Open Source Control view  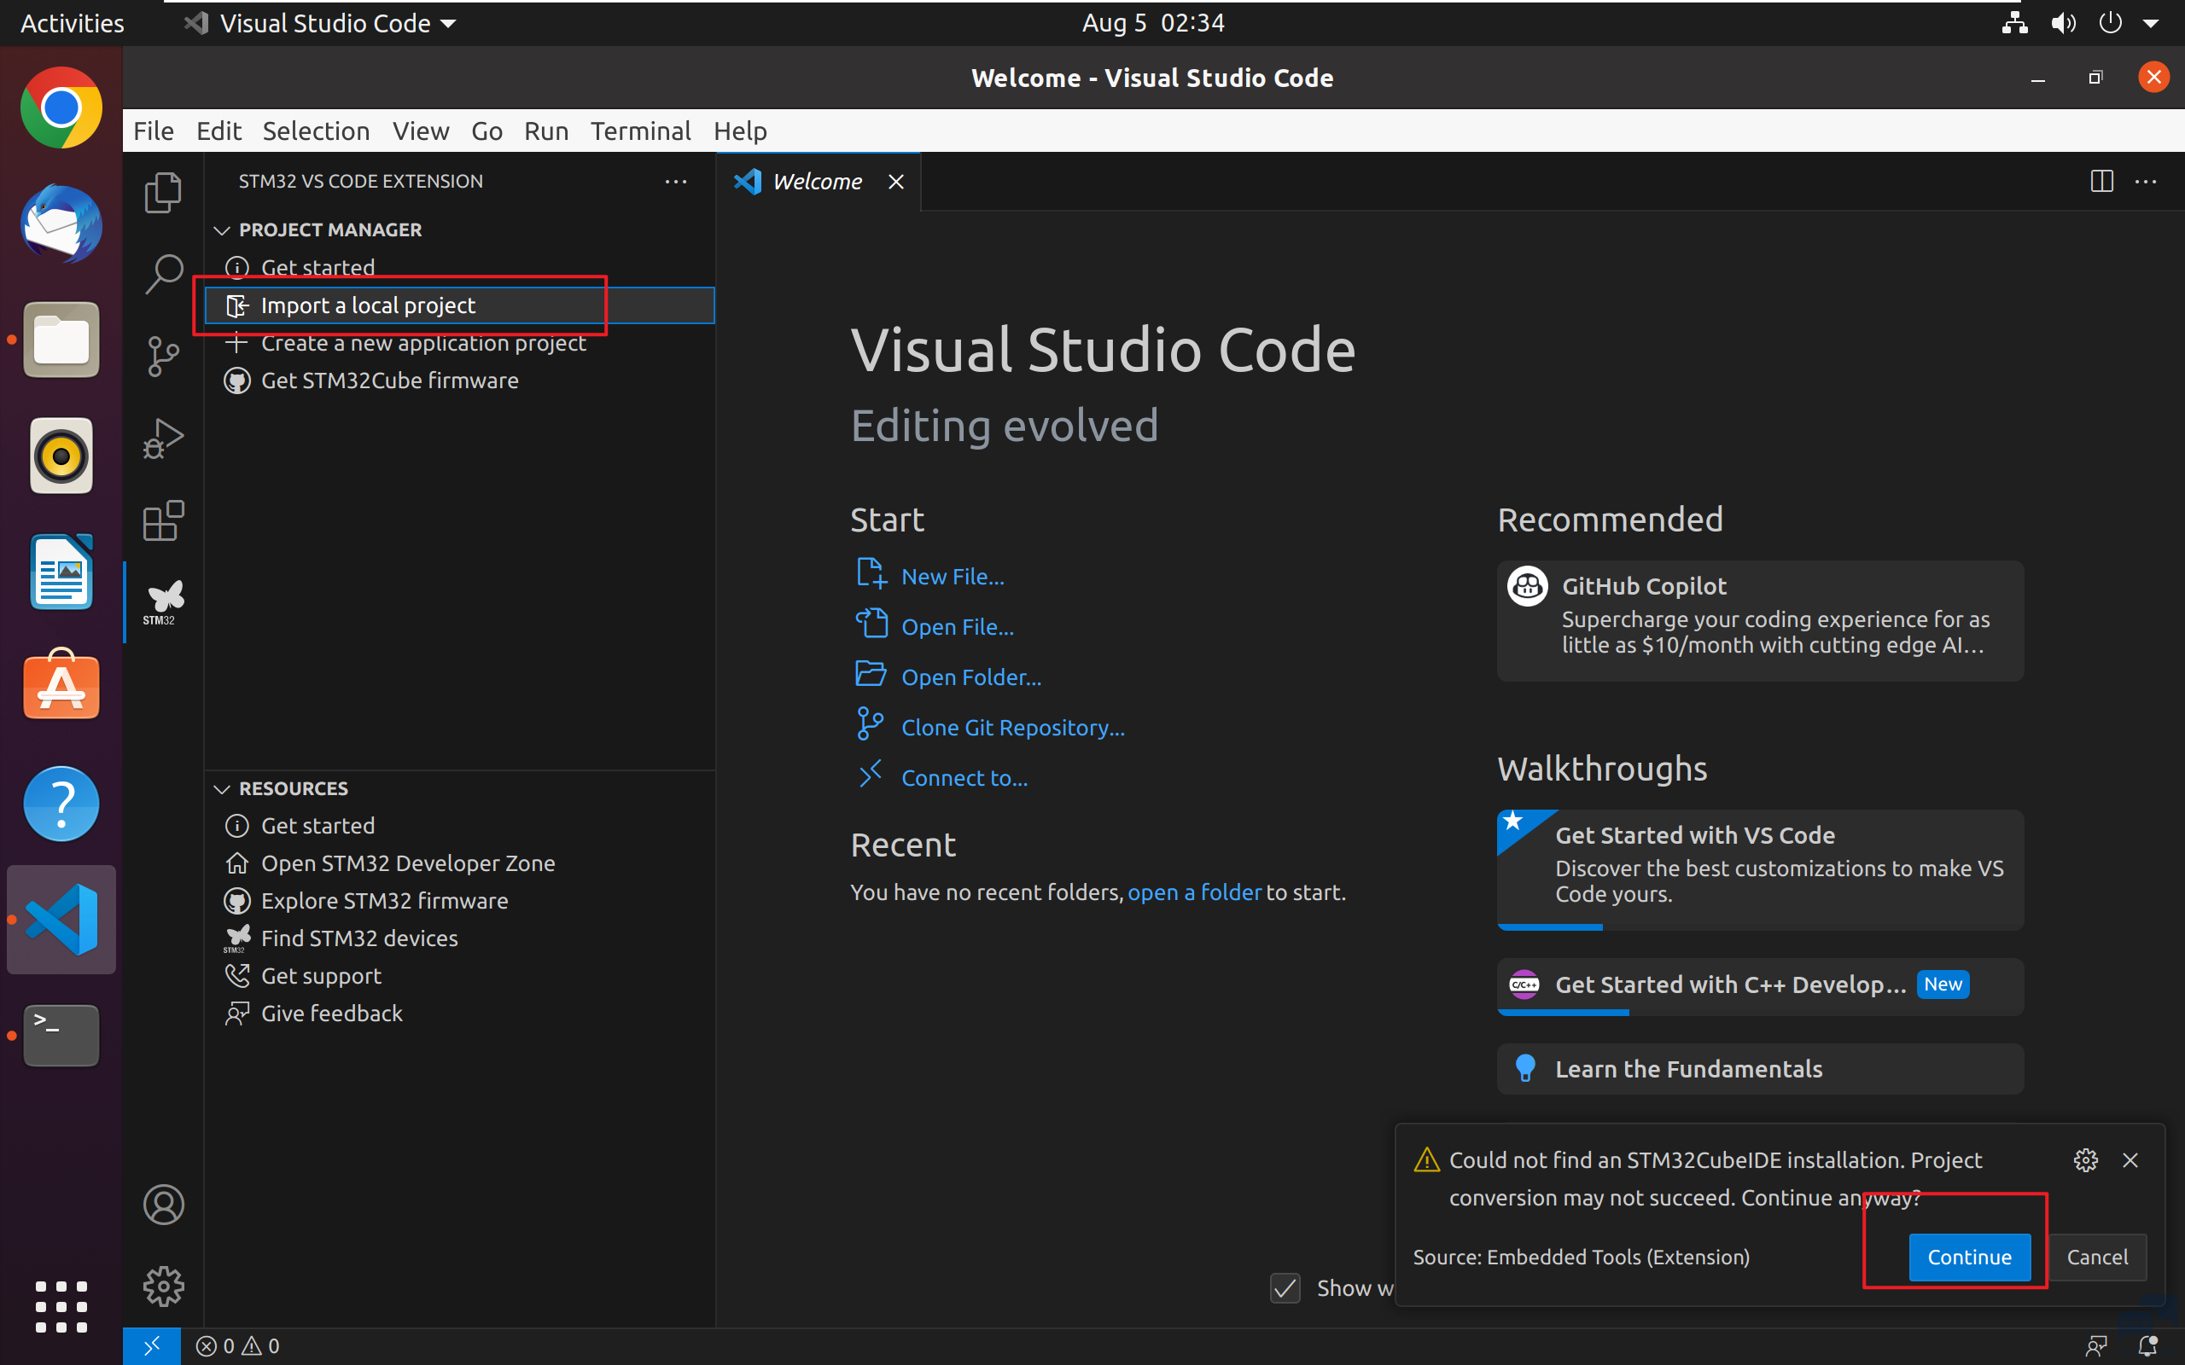[163, 356]
